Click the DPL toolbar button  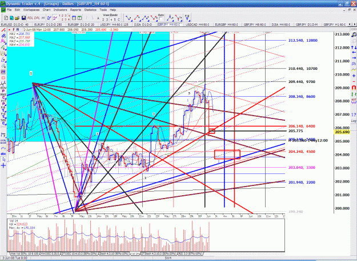pyautogui.click(x=37, y=18)
